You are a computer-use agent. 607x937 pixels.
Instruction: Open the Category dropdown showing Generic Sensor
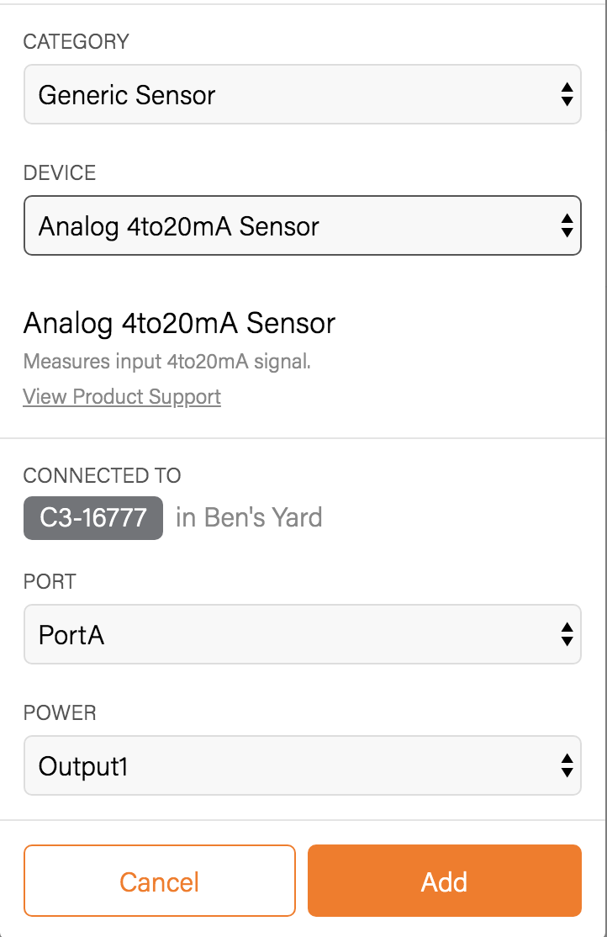286,95
